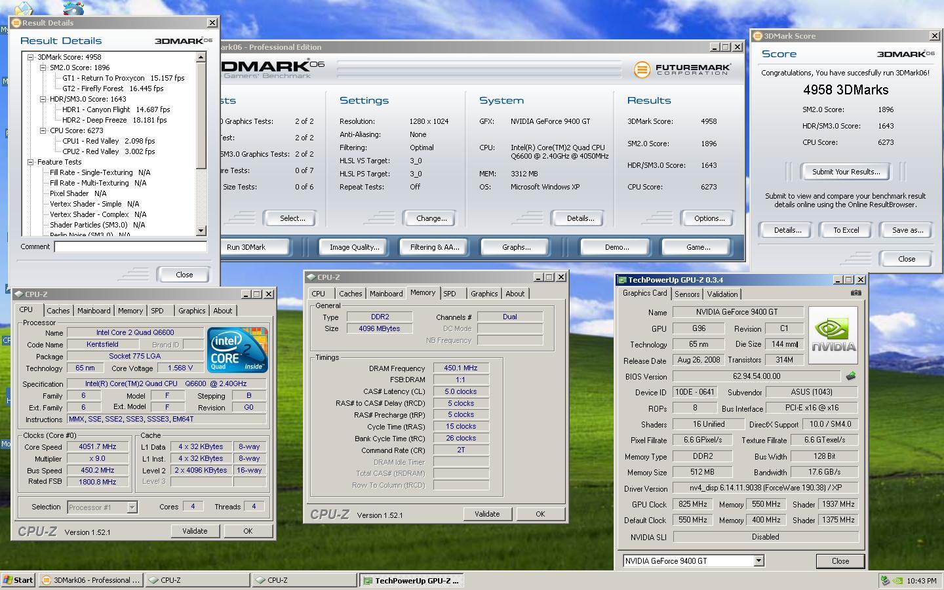This screenshot has height=590, width=944.
Task: Click the taskbar clock showing 10:43 PM
Action: coord(922,581)
